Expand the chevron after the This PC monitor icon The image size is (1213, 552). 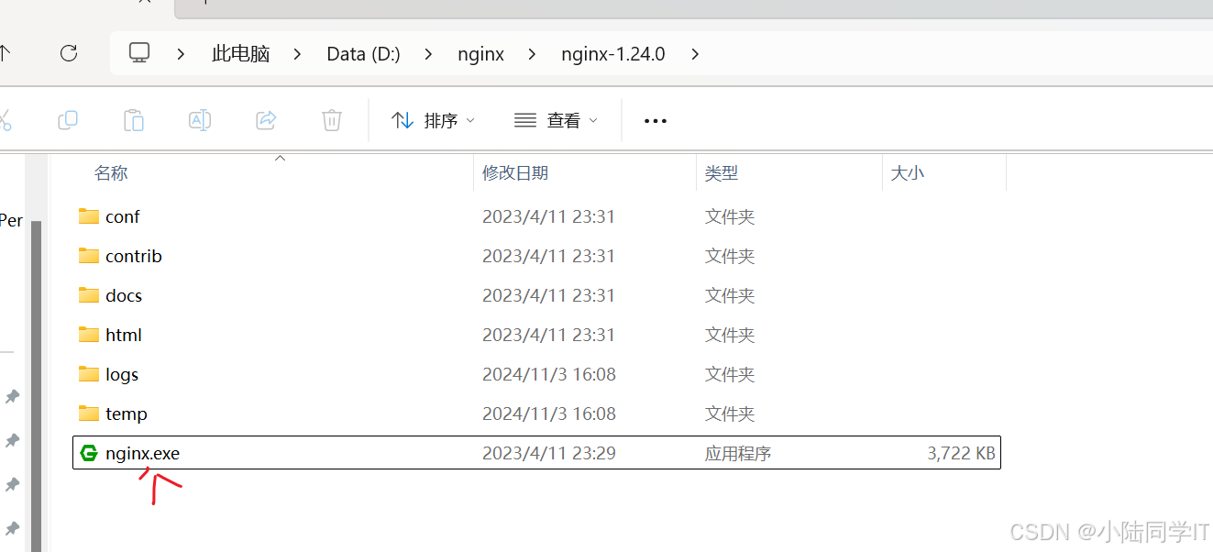point(181,54)
